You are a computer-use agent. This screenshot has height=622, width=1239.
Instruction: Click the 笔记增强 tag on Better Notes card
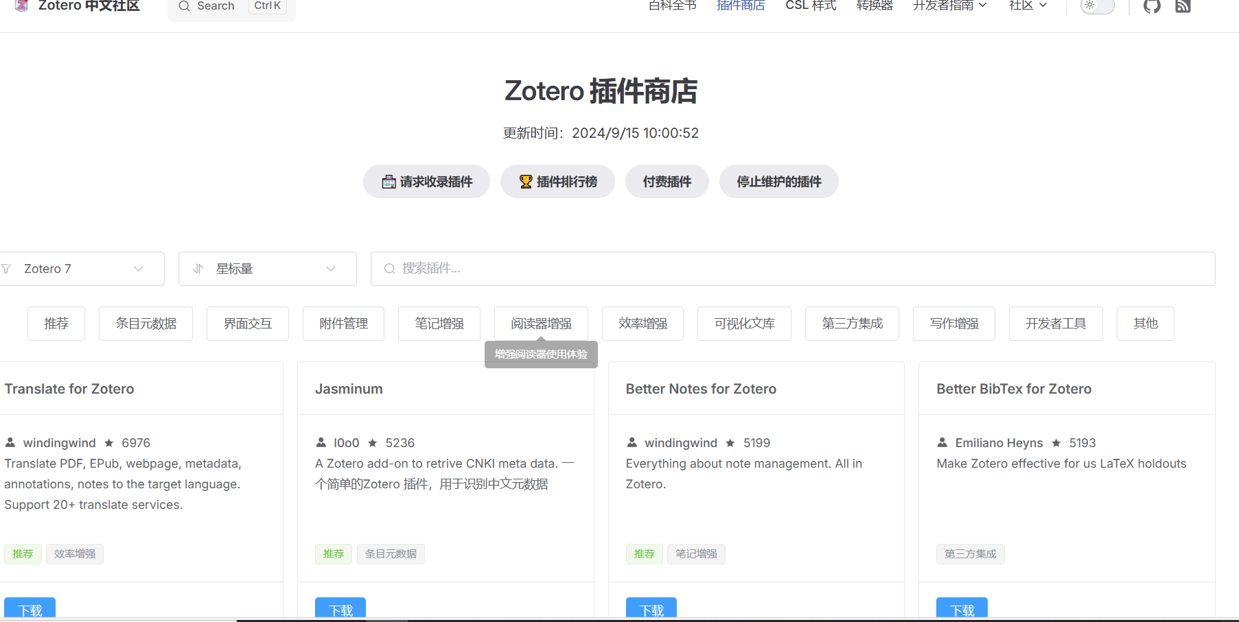[x=696, y=554]
